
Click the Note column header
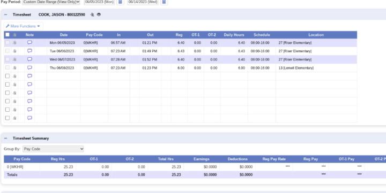(29, 35)
